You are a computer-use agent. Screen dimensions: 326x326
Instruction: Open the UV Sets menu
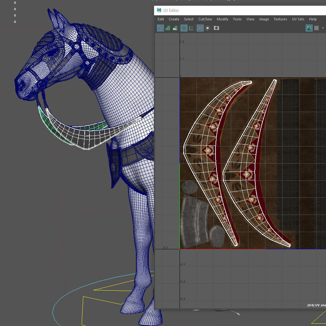pyautogui.click(x=298, y=19)
